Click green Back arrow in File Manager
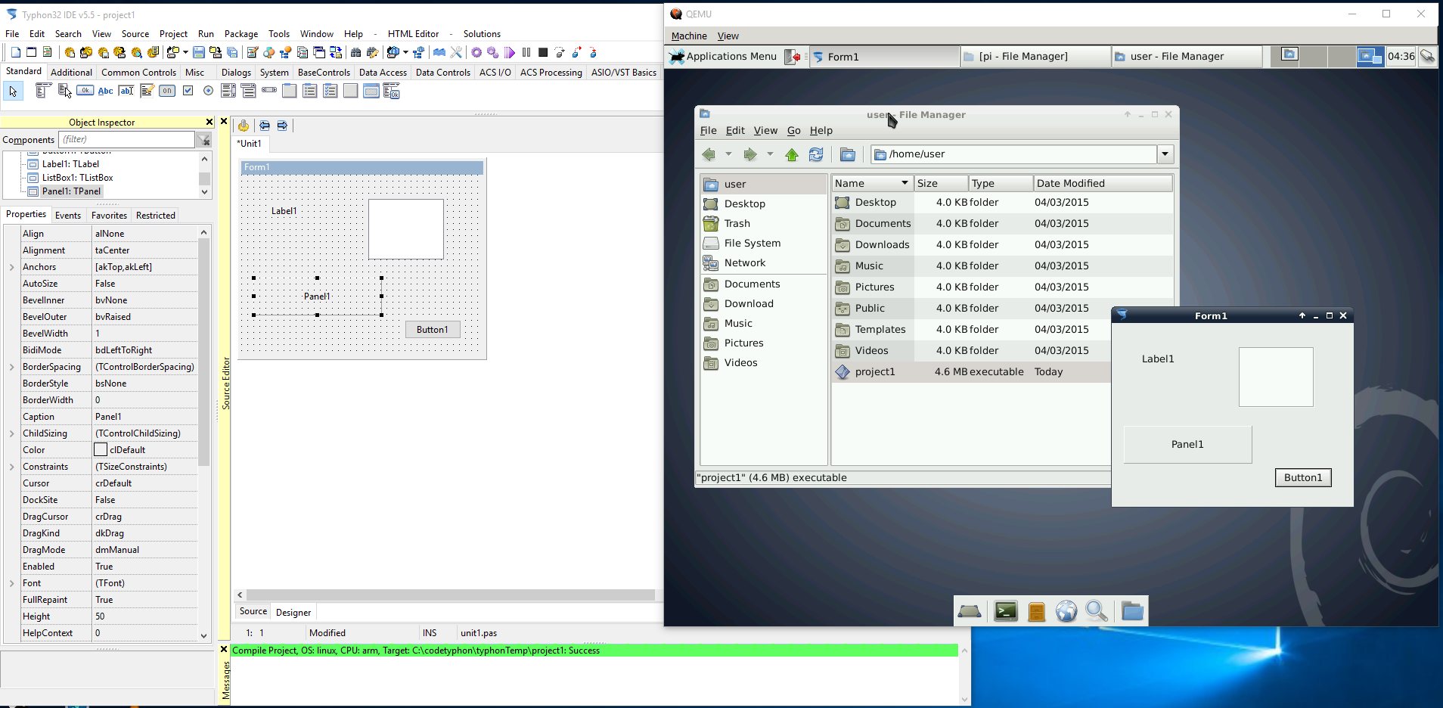 click(709, 154)
